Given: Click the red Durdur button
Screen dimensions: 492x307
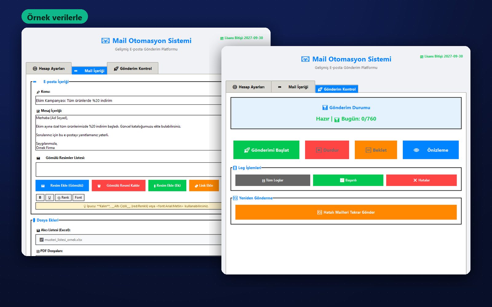Looking at the screenshot, I should pos(327,150).
